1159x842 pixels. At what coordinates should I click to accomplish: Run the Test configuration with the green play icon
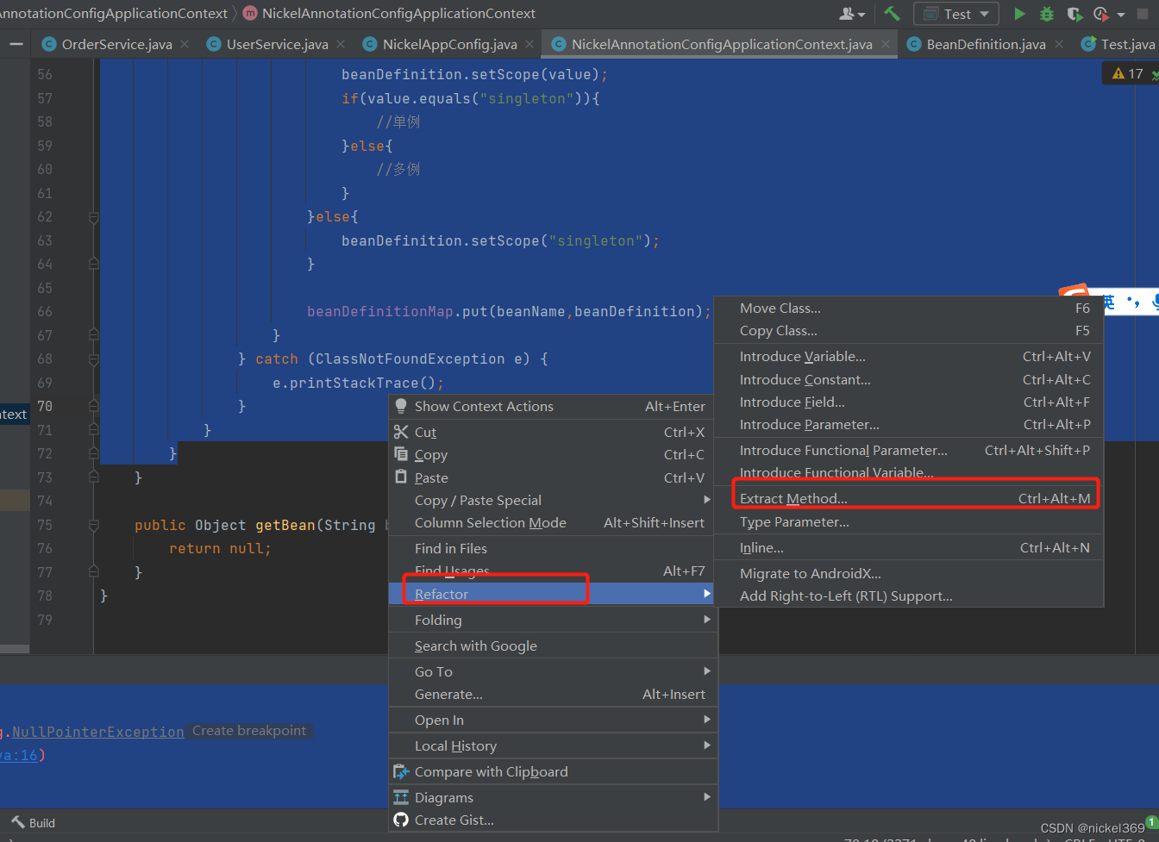(1020, 14)
